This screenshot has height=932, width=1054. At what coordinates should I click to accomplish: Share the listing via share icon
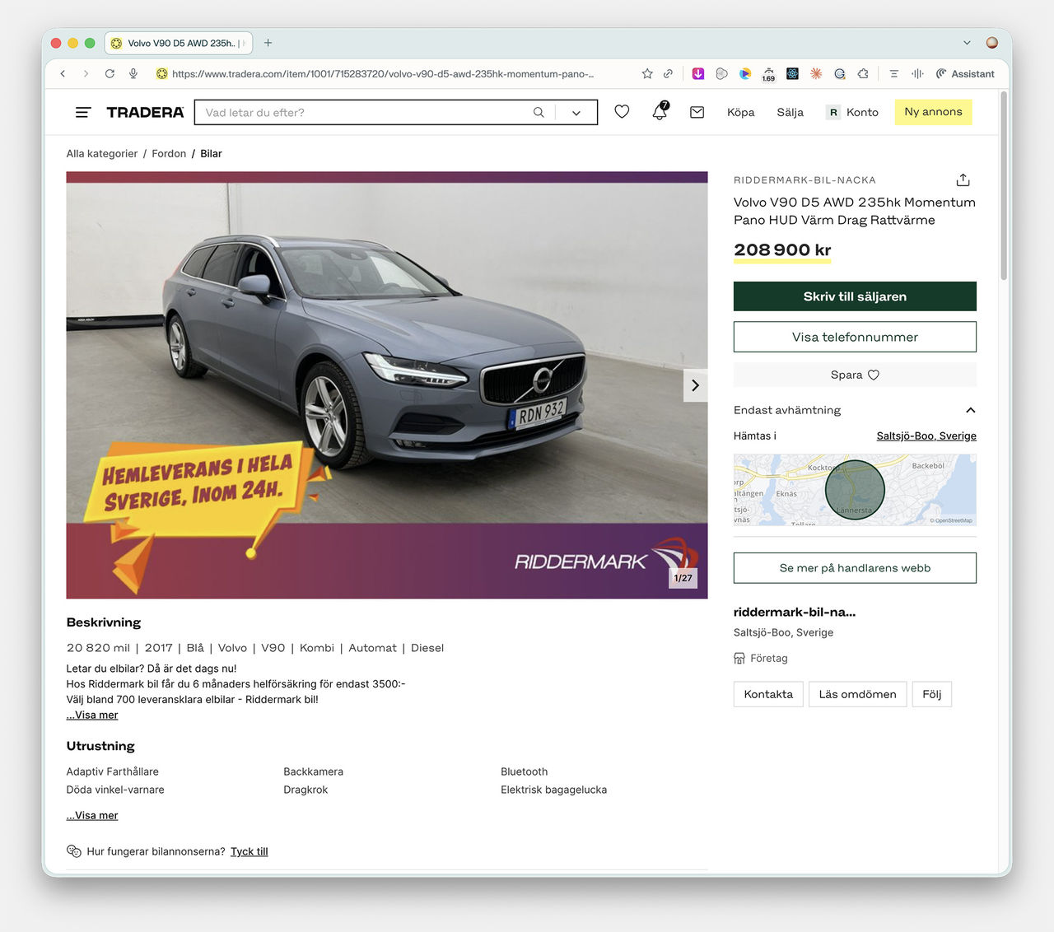(x=963, y=180)
